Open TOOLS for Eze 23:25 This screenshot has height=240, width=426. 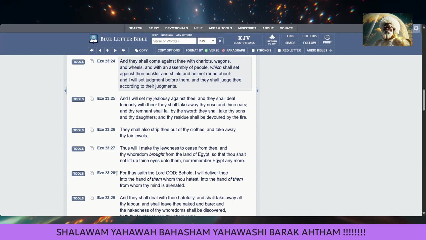click(78, 99)
